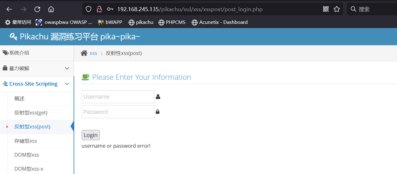Open the shield tracking protection icon
The height and width of the screenshot is (174, 397).
point(89,9)
